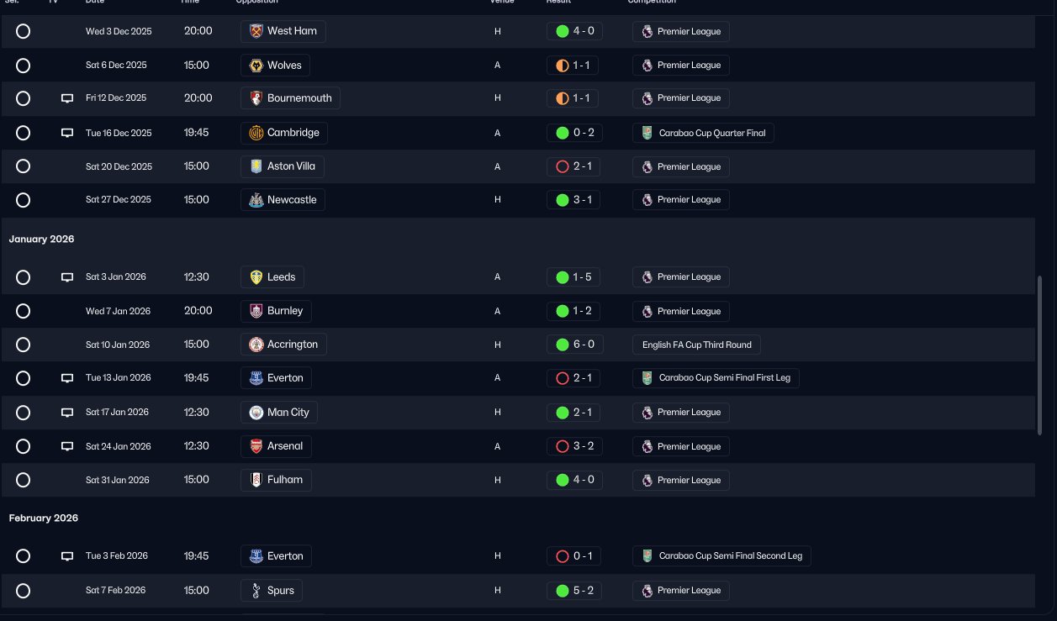Screen dimensions: 1057x621
Task: Click the Carabao Cup Quarter Final trophy icon
Action: [x=647, y=133]
